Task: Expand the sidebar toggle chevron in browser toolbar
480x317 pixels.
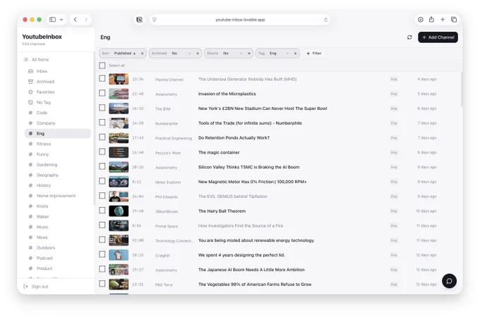Action: [61, 20]
